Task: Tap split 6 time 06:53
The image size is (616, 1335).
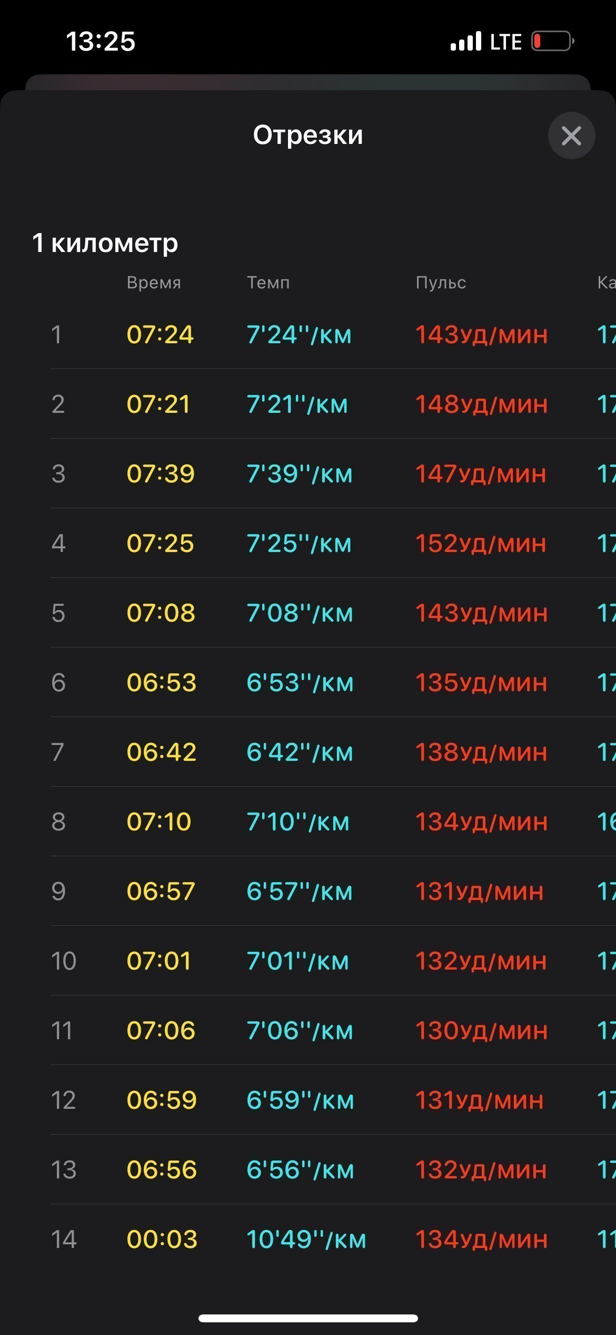Action: pos(161,683)
